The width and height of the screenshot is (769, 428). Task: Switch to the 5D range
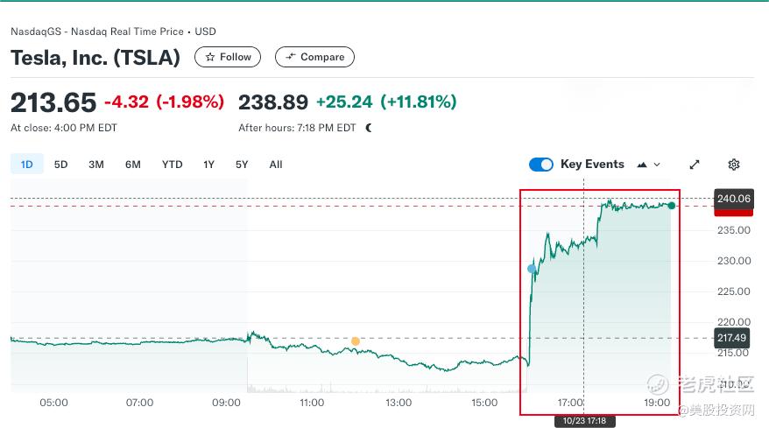click(x=60, y=165)
